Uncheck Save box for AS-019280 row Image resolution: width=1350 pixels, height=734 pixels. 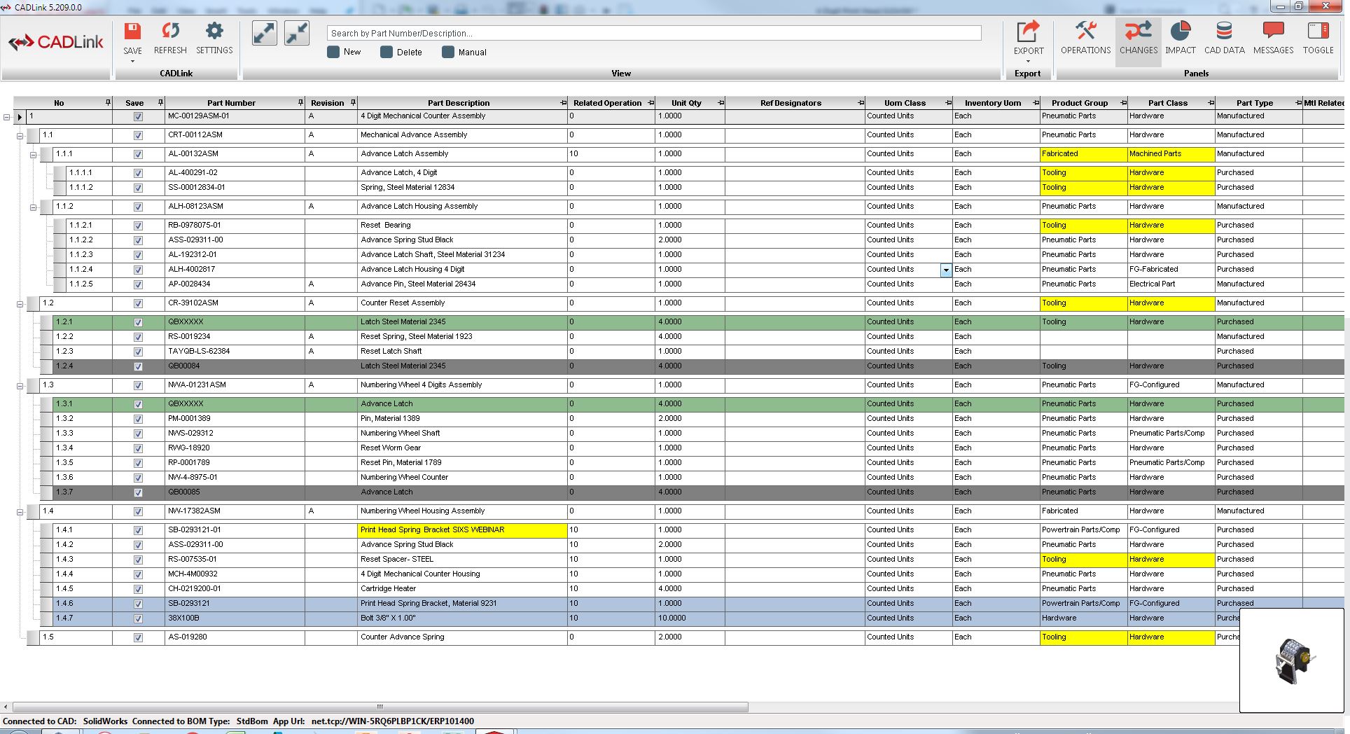pyautogui.click(x=138, y=638)
